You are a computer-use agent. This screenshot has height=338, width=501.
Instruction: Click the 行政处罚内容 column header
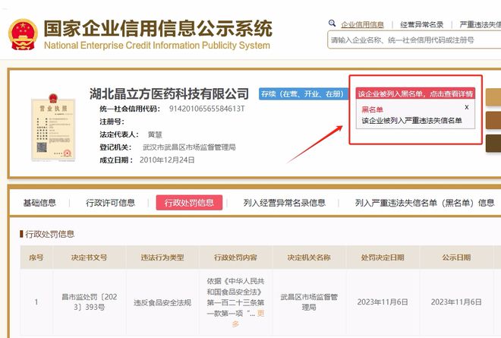pyautogui.click(x=235, y=257)
